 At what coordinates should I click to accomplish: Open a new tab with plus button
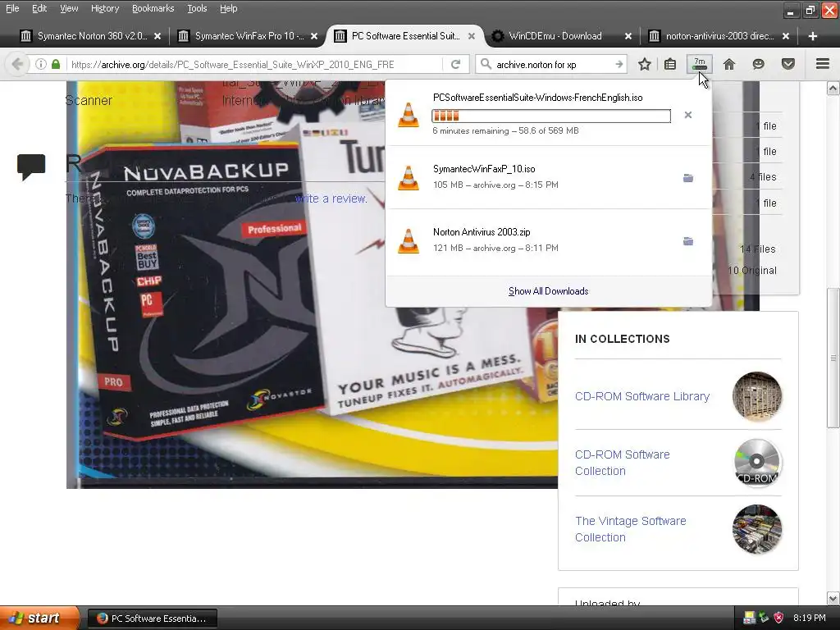point(813,36)
